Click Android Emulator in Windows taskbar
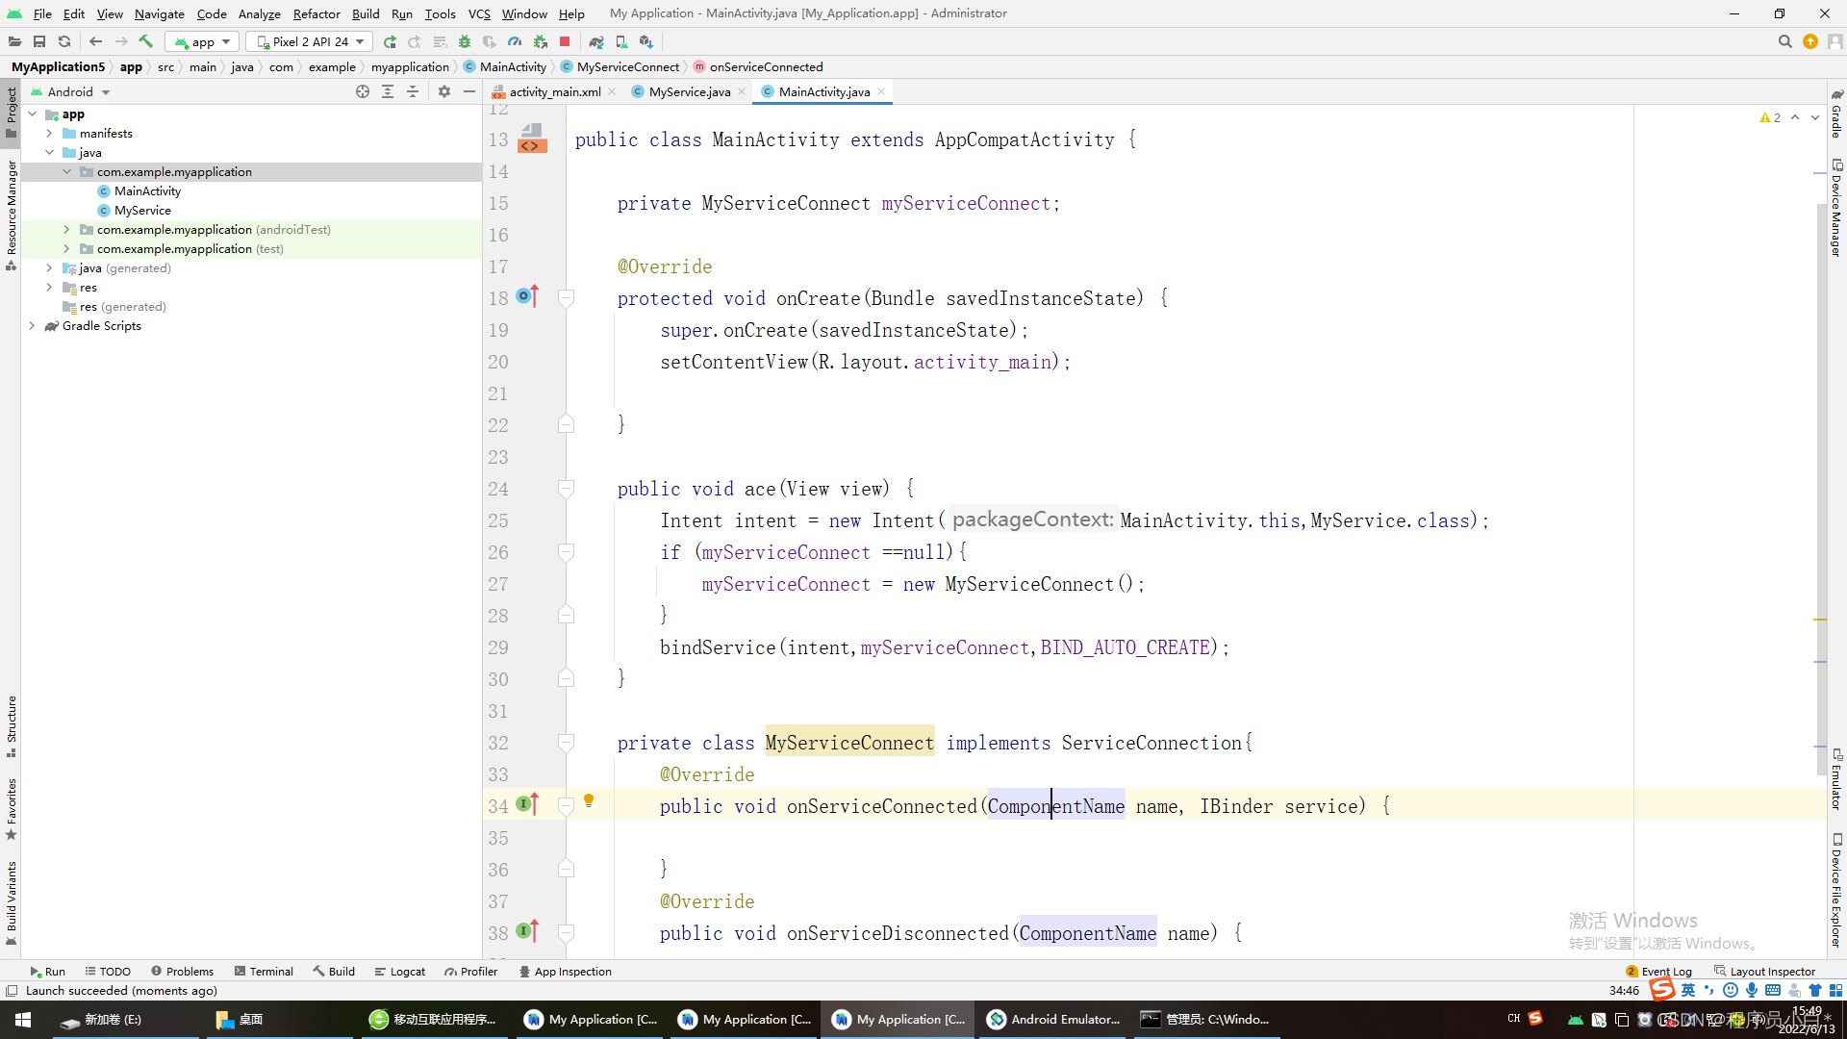 tap(1053, 1019)
